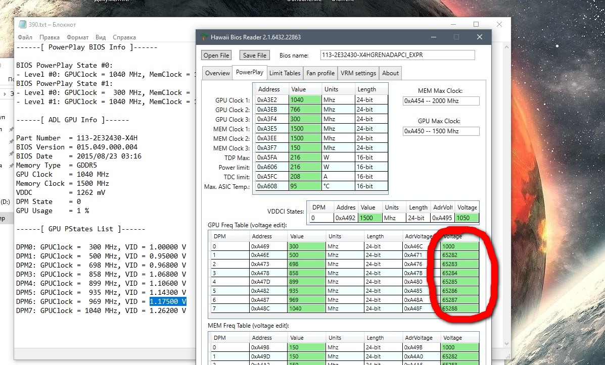Image resolution: width=605 pixels, height=365 pixels.
Task: Maximize the Notepad window
Action: point(476,24)
